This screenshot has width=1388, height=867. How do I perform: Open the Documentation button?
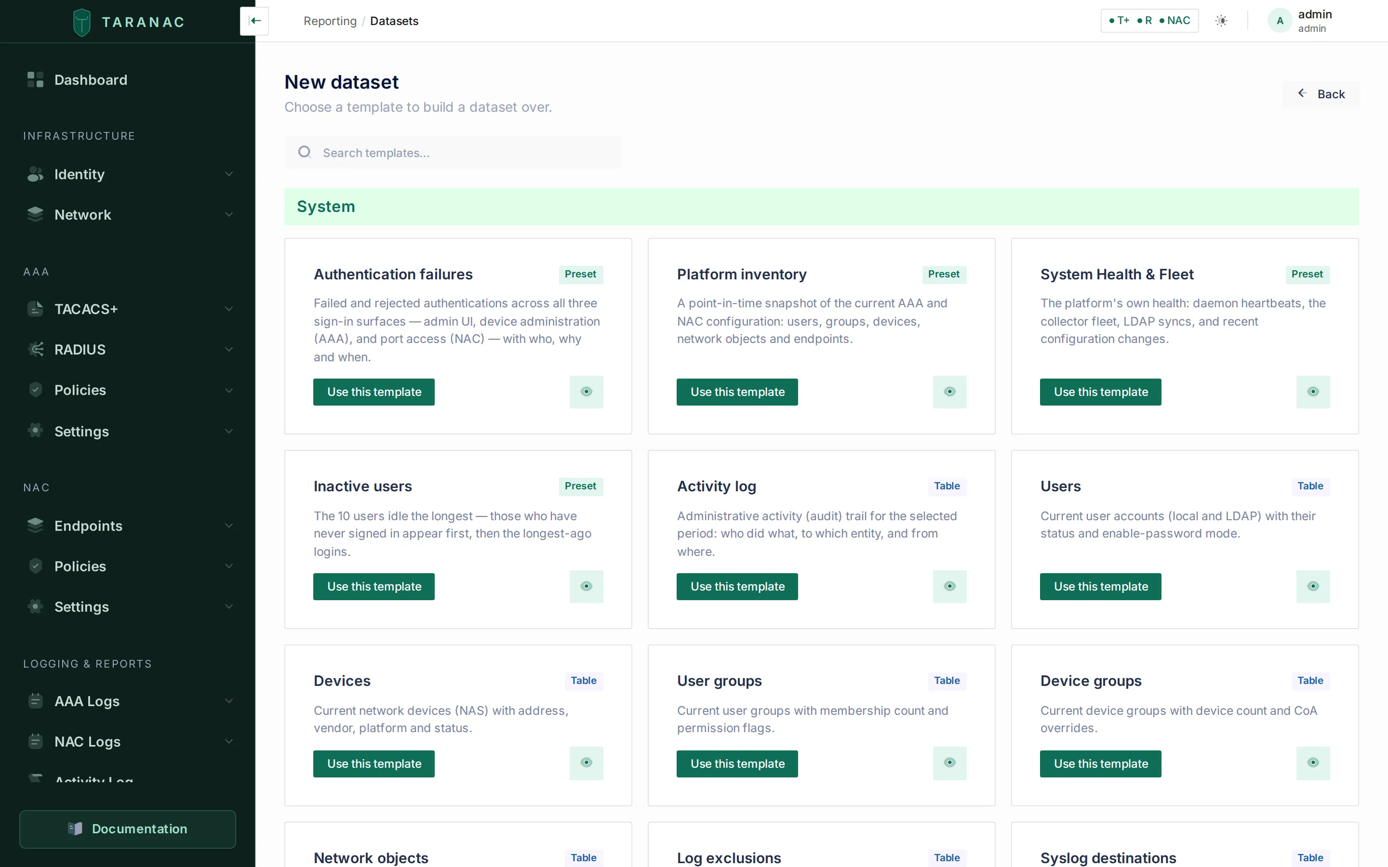[x=127, y=828]
